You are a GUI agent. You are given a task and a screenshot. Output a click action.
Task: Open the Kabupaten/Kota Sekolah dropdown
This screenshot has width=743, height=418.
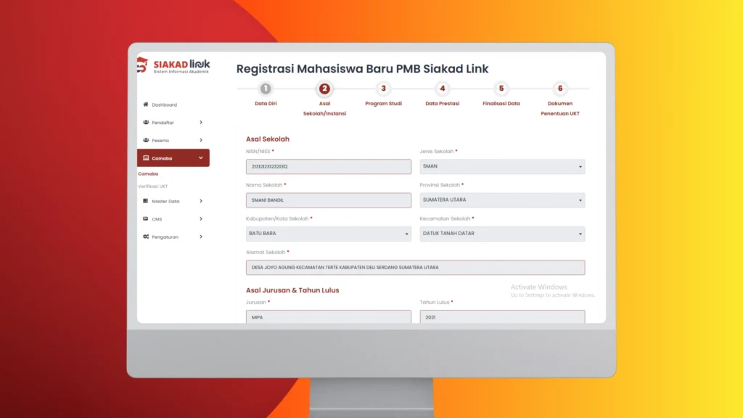329,234
